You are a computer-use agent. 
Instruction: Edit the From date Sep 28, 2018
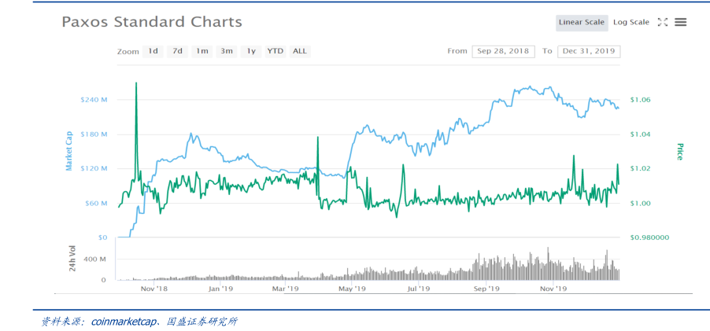[503, 51]
